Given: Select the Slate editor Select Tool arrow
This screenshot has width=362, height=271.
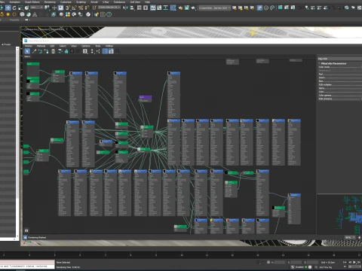Looking at the screenshot, I should [x=27, y=51].
